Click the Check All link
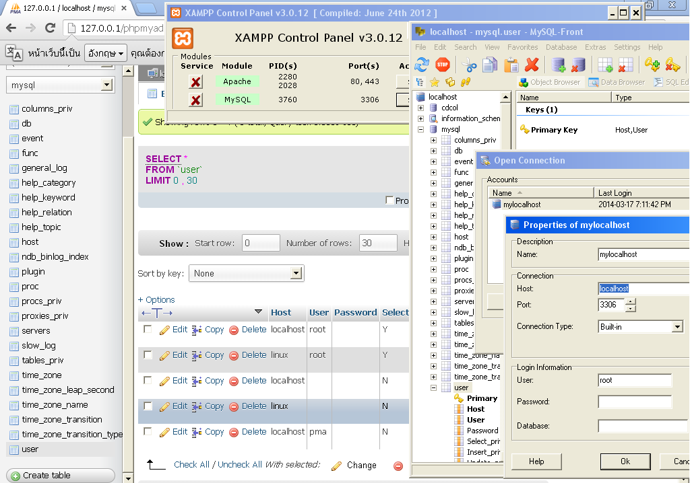Viewport: 690px width, 483px height. coord(191,465)
